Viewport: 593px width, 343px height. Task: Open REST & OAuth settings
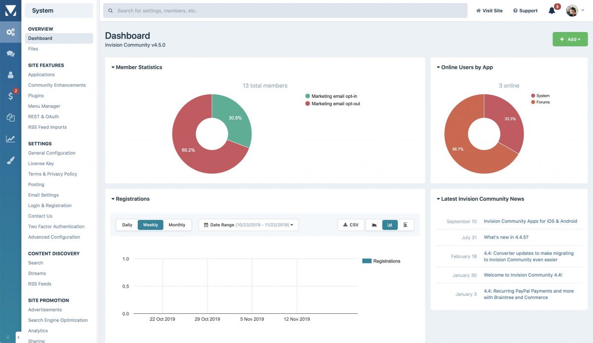tap(43, 117)
